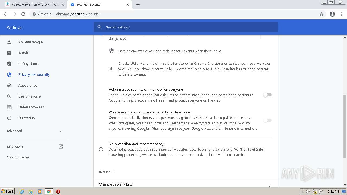Screen dimensions: 347x195
Task: Show hidden tray icons arrow
Action: (302, 191)
